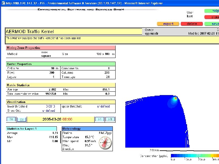Image resolution: width=219 pixels, height=164 pixels.
Task: Change the Show Grid undefined value
Action: click(x=49, y=111)
